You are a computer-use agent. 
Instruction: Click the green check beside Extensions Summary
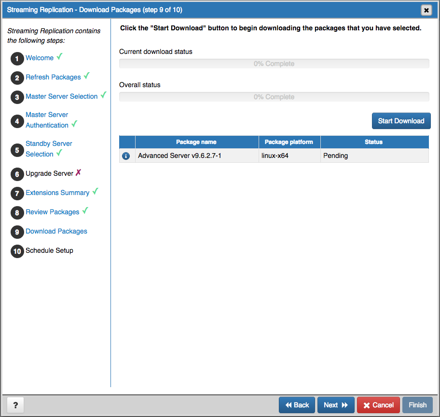(x=96, y=191)
